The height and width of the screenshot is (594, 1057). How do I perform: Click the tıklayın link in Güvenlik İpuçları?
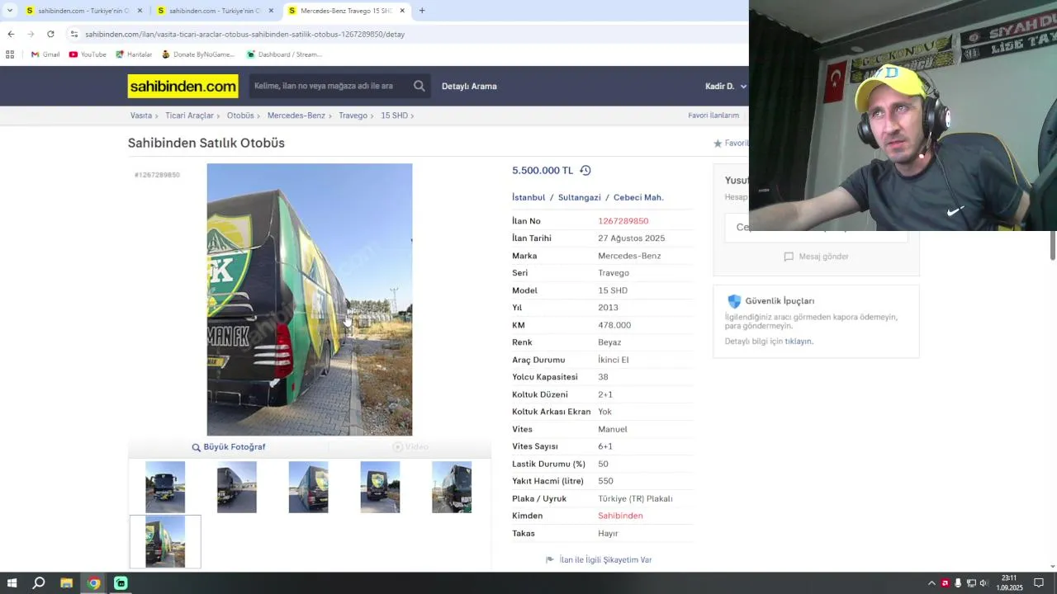[x=798, y=342]
